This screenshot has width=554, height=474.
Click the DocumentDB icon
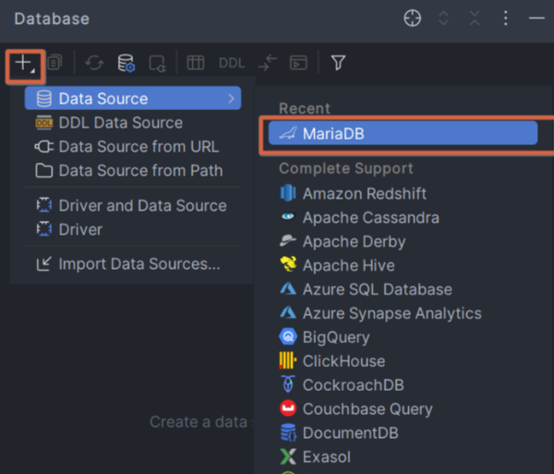pyautogui.click(x=288, y=432)
